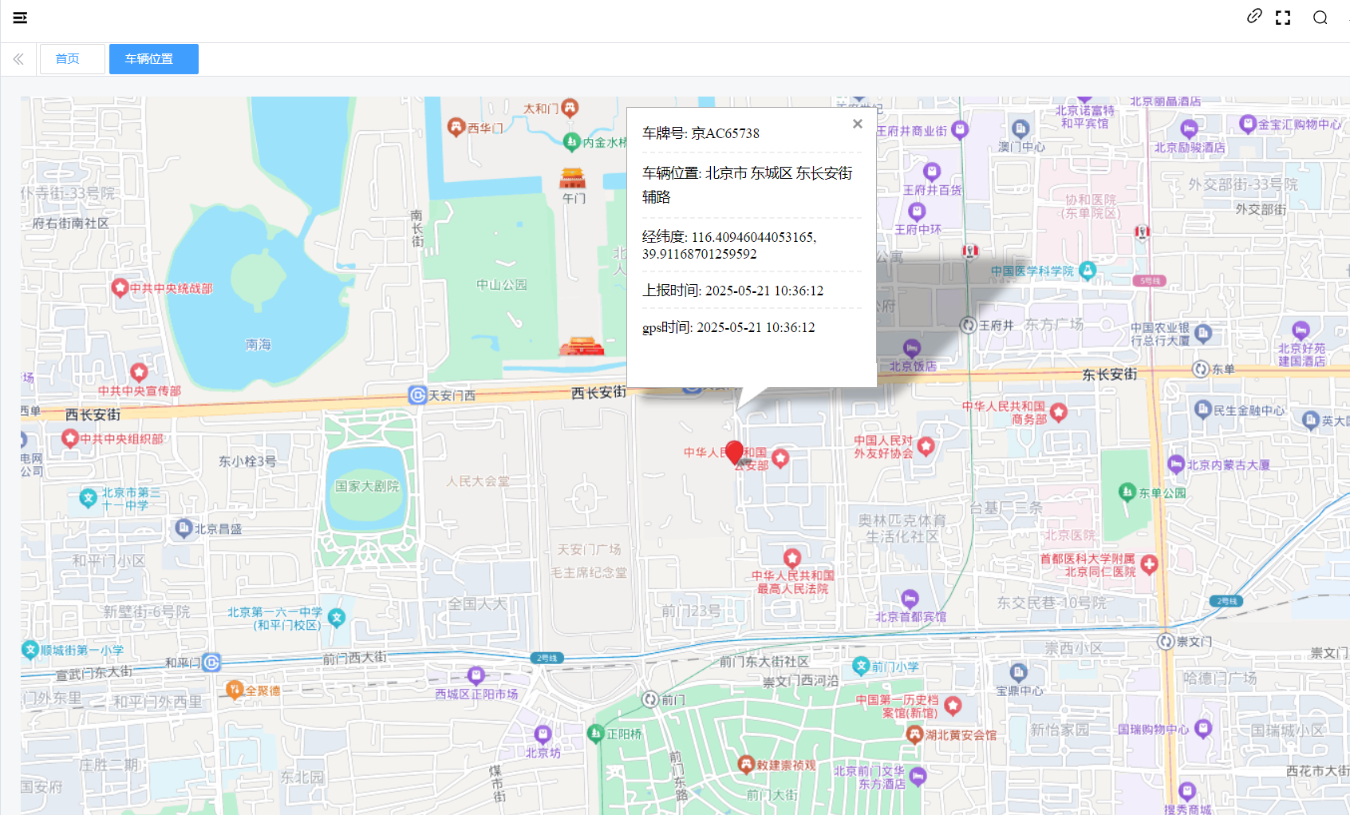Click the 前门小学 school marker
The width and height of the screenshot is (1350, 815).
[860, 666]
